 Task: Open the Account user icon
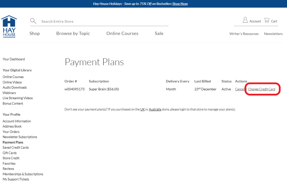point(245,20)
